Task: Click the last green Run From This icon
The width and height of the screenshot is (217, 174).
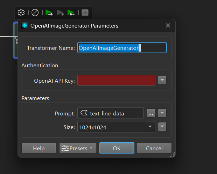Action: (x=71, y=13)
